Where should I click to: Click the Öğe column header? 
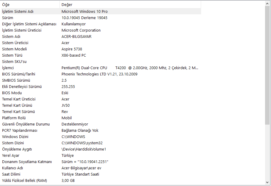pyautogui.click(x=30, y=5)
